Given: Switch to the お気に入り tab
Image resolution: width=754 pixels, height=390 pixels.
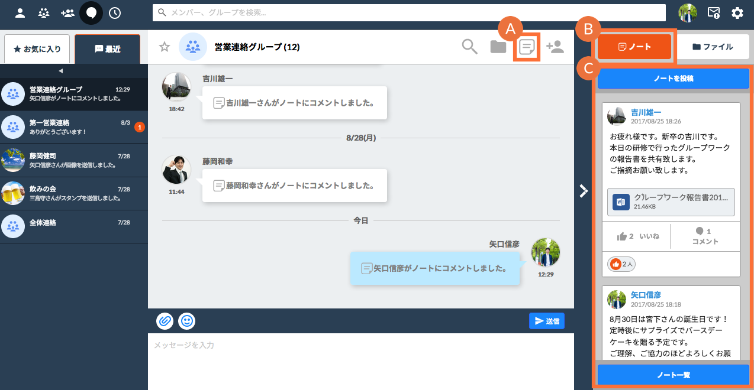Looking at the screenshot, I should [x=37, y=49].
